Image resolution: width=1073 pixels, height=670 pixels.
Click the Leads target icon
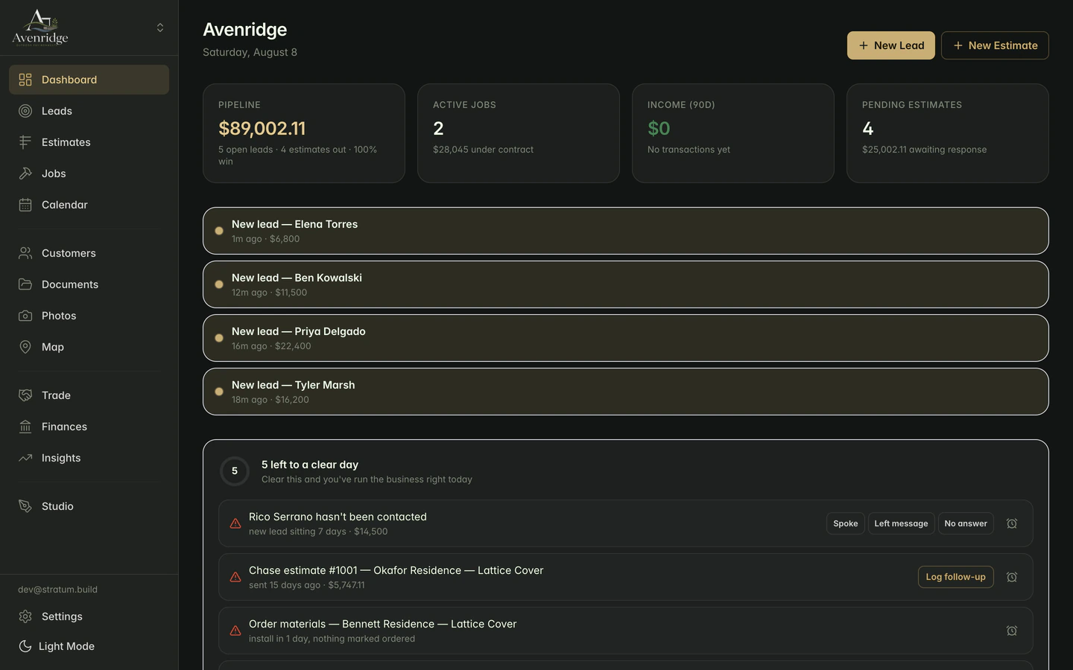25,111
